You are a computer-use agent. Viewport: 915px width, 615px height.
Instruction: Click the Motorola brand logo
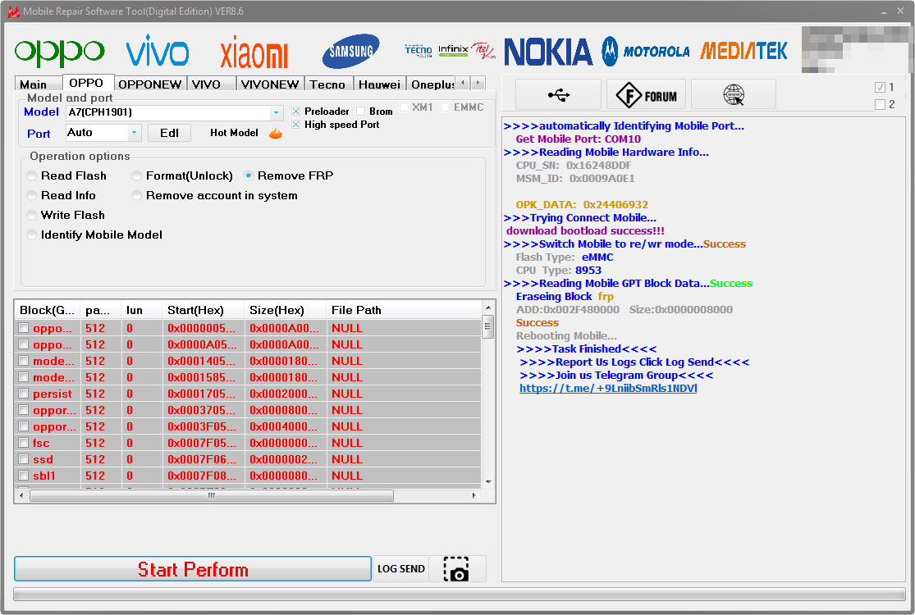pos(646,52)
